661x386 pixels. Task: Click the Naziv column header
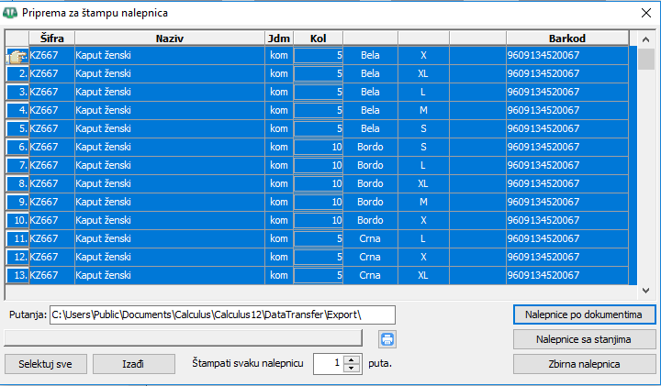(x=170, y=39)
